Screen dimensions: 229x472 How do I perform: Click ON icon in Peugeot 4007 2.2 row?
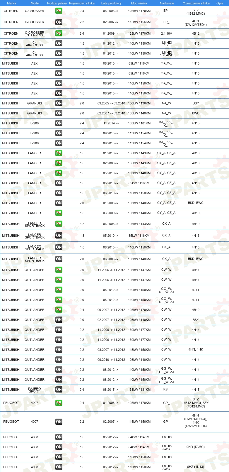[x=59, y=422]
